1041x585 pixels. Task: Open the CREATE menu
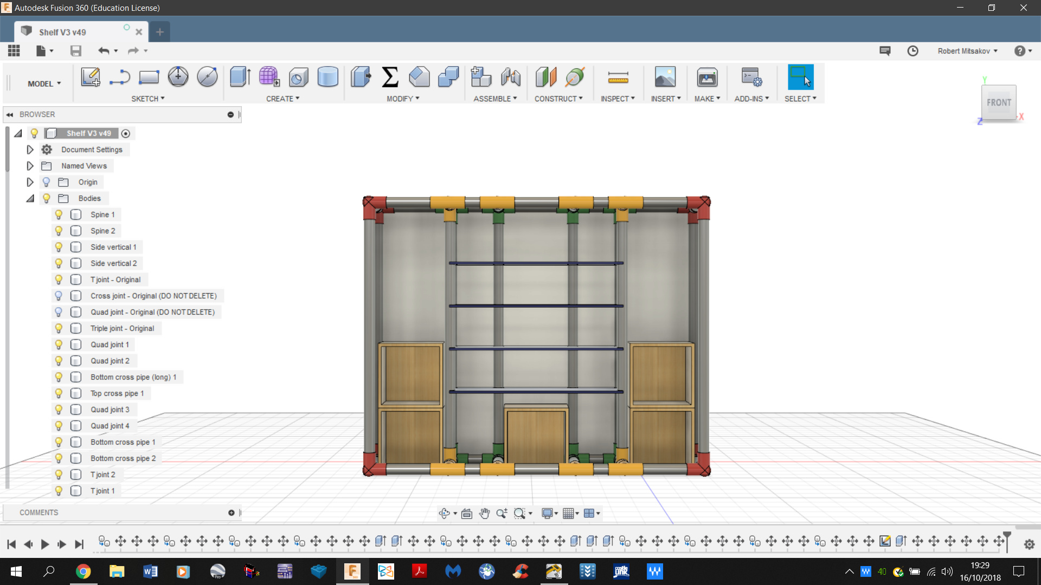[282, 99]
